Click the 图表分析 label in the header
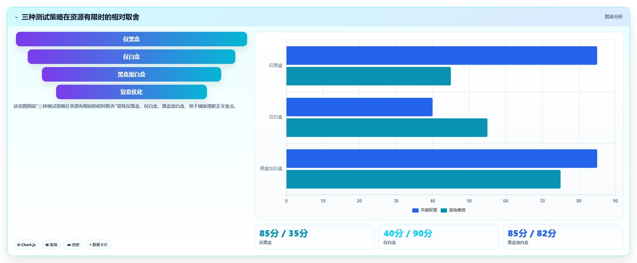 [613, 17]
